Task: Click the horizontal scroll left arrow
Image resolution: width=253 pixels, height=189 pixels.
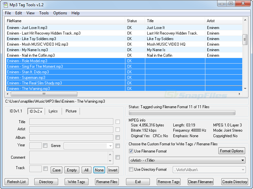Action: coord(8,94)
